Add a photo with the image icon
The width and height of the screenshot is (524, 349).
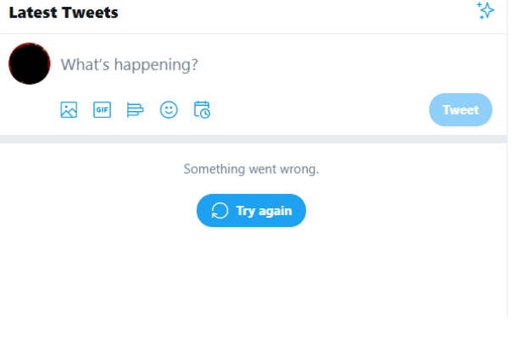click(69, 110)
